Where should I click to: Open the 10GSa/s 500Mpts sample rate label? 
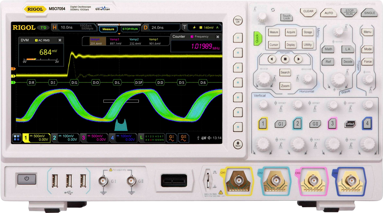coord(87,27)
